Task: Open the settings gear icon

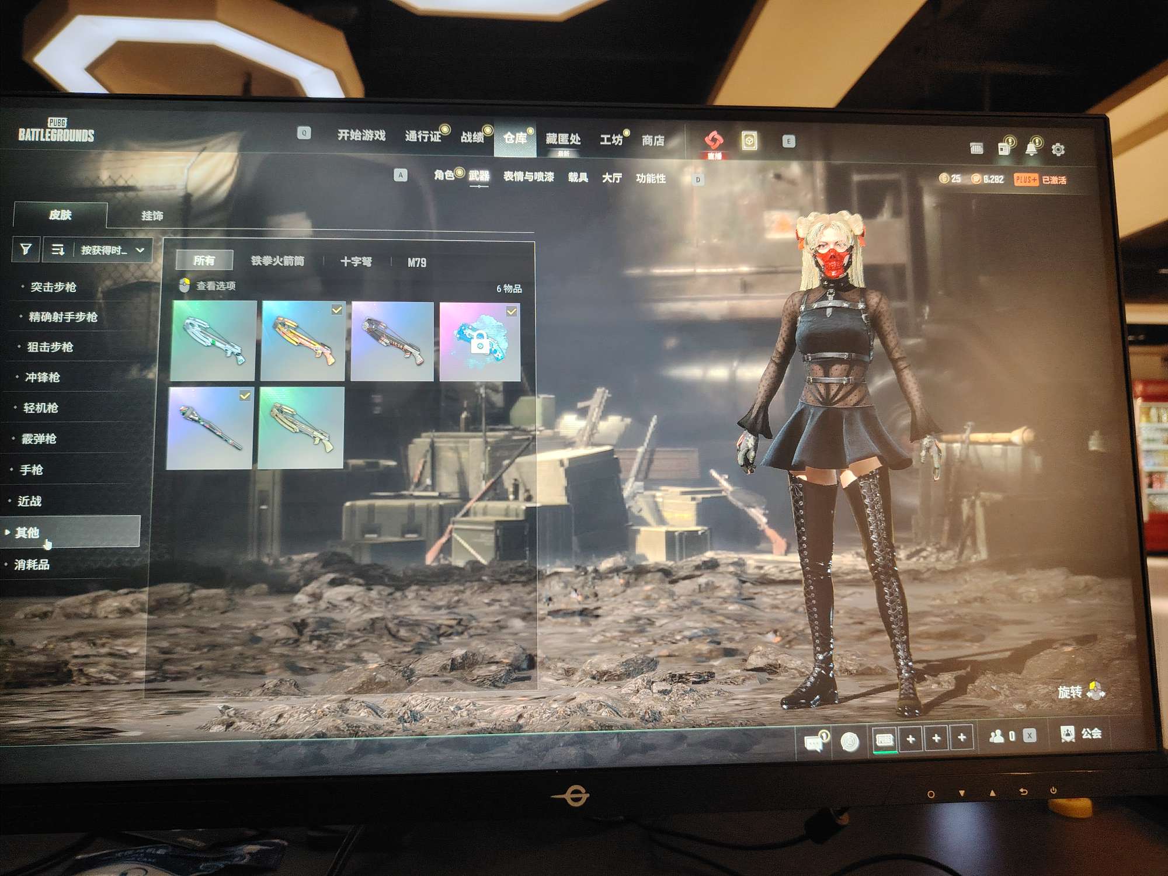Action: click(x=1058, y=150)
